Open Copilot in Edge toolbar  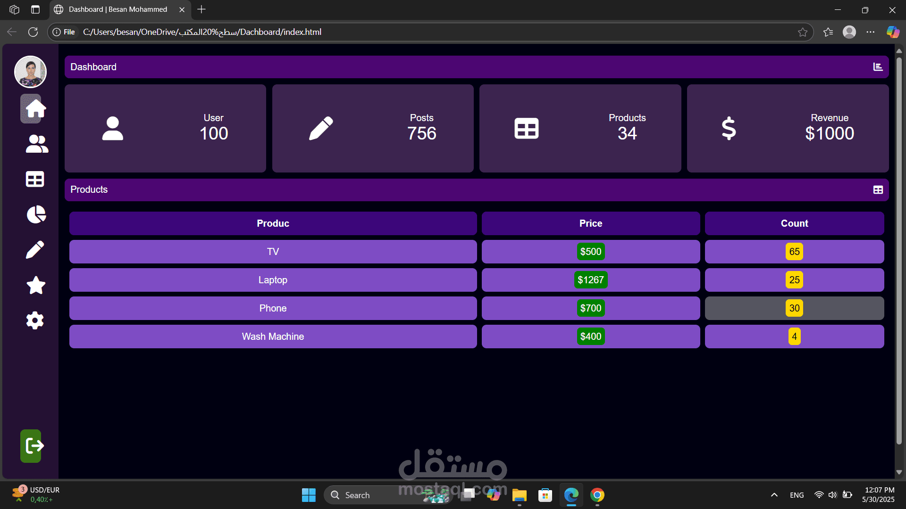point(893,32)
